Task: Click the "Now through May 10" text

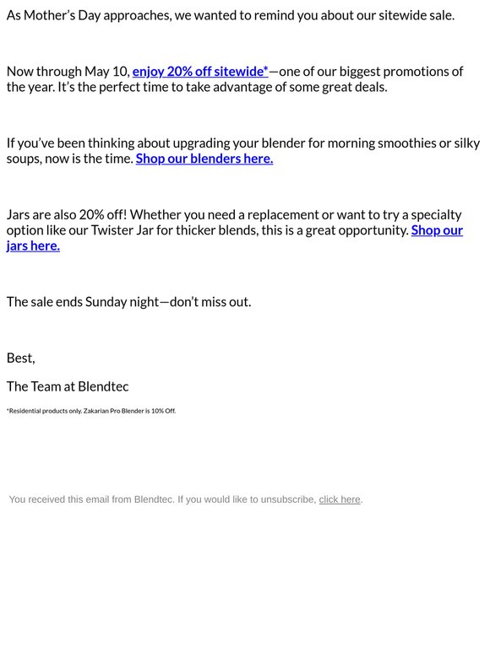Action: coord(68,72)
